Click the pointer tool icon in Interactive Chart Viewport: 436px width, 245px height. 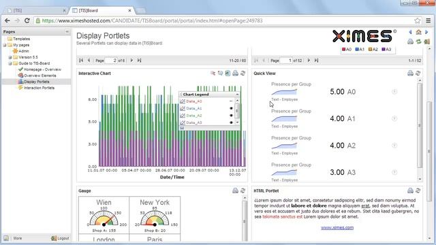pyautogui.click(x=213, y=73)
